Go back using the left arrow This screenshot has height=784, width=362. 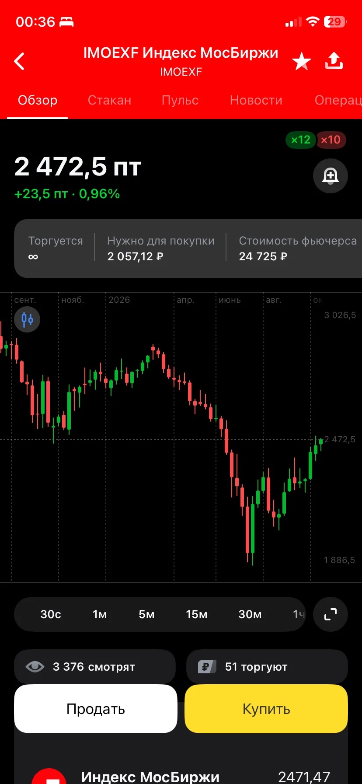click(x=19, y=61)
